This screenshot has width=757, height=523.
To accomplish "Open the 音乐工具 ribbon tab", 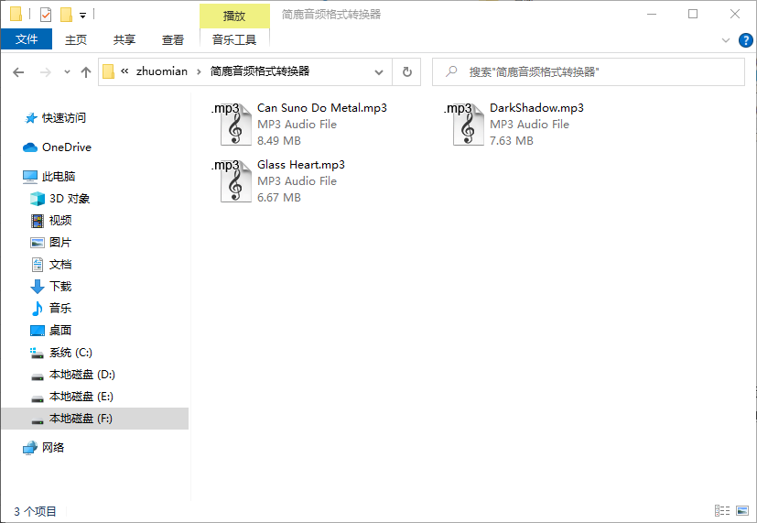I will click(x=234, y=39).
